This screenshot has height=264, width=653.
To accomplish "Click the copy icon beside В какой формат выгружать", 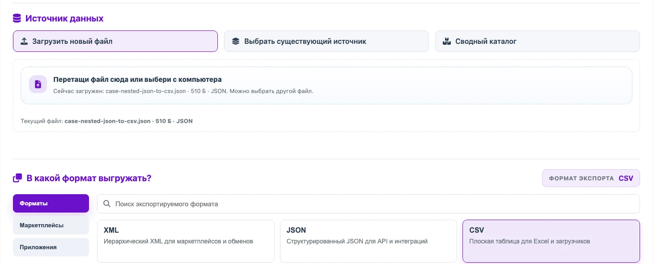I will [17, 178].
